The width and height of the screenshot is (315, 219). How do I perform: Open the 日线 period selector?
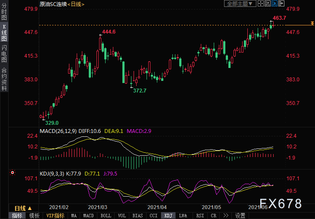(x=23, y=208)
